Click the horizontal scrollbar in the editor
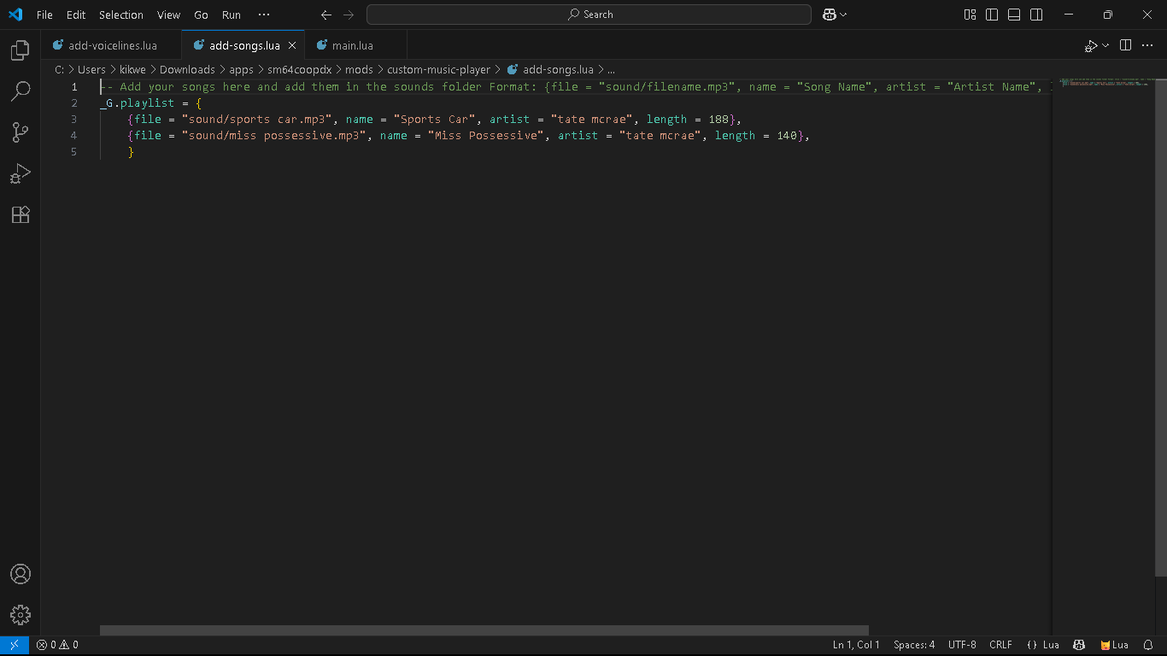This screenshot has width=1167, height=656. [x=484, y=630]
